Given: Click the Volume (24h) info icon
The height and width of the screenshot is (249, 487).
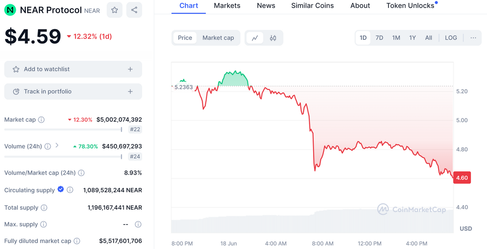Looking at the screenshot, I should pos(48,146).
